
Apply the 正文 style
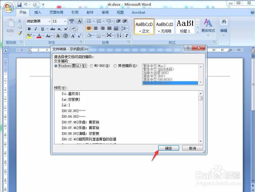144,27
